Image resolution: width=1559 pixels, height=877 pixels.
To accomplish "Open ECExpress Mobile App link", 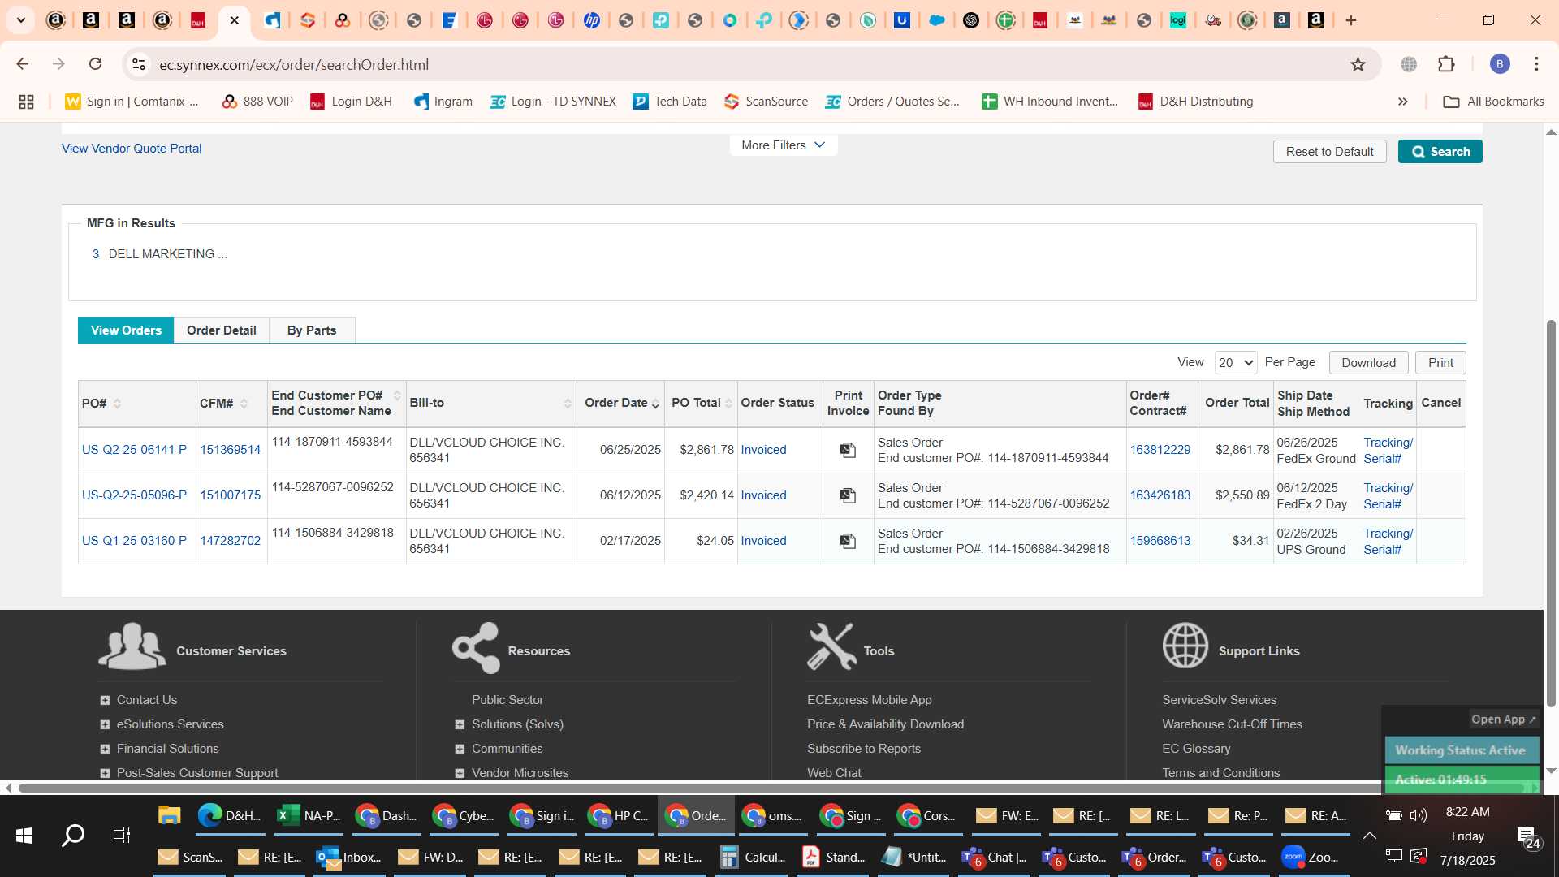I will [869, 700].
